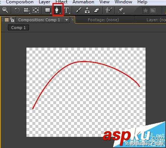Select the Composition: Comp 1 tab
The height and width of the screenshot is (148, 166).
point(39,20)
